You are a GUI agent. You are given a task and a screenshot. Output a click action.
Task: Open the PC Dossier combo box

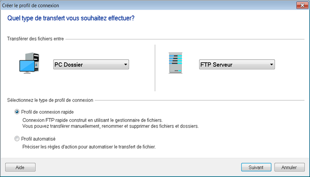tap(91, 65)
